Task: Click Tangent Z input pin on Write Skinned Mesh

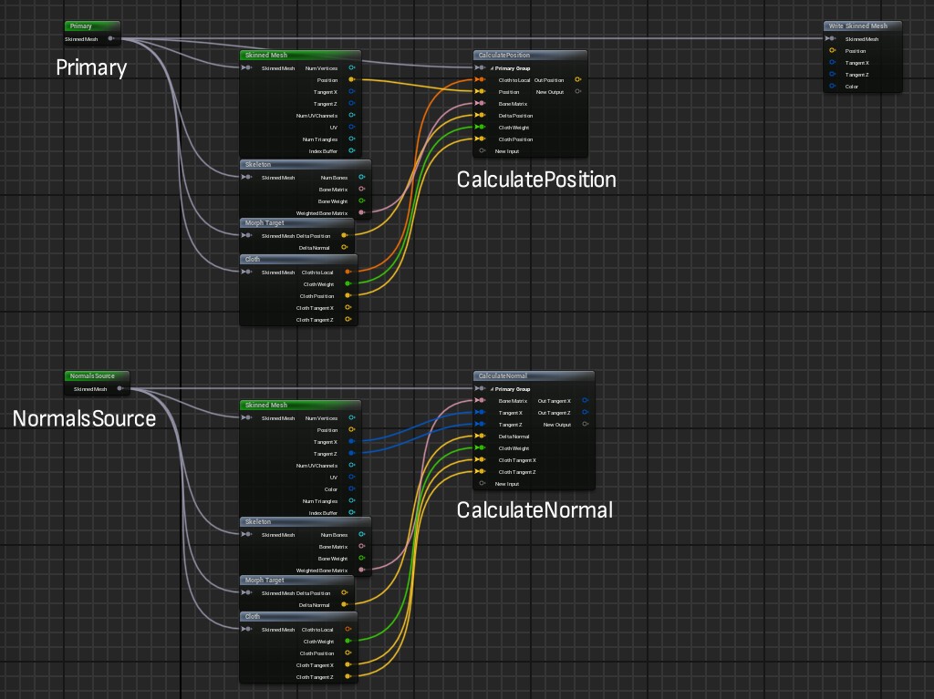Action: point(831,75)
